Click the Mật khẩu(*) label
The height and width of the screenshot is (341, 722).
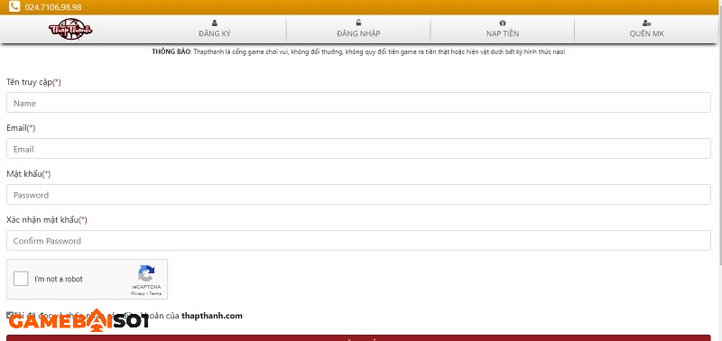[x=29, y=174]
